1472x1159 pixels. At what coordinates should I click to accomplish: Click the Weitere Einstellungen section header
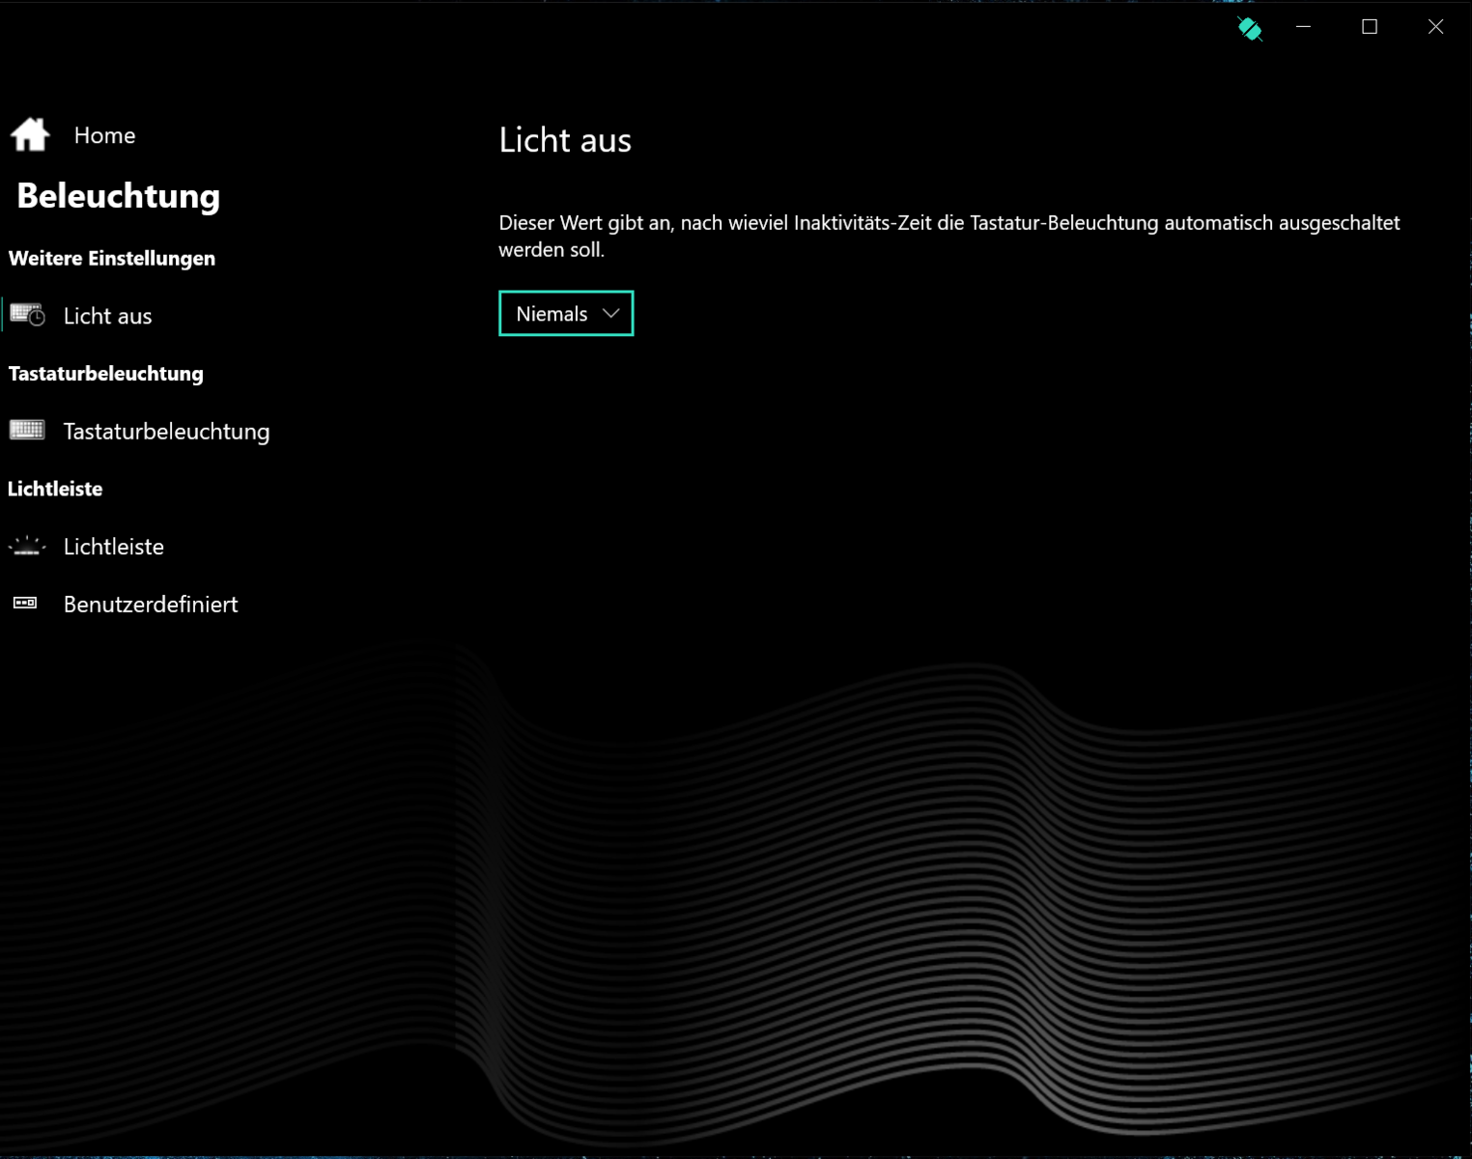tap(111, 259)
